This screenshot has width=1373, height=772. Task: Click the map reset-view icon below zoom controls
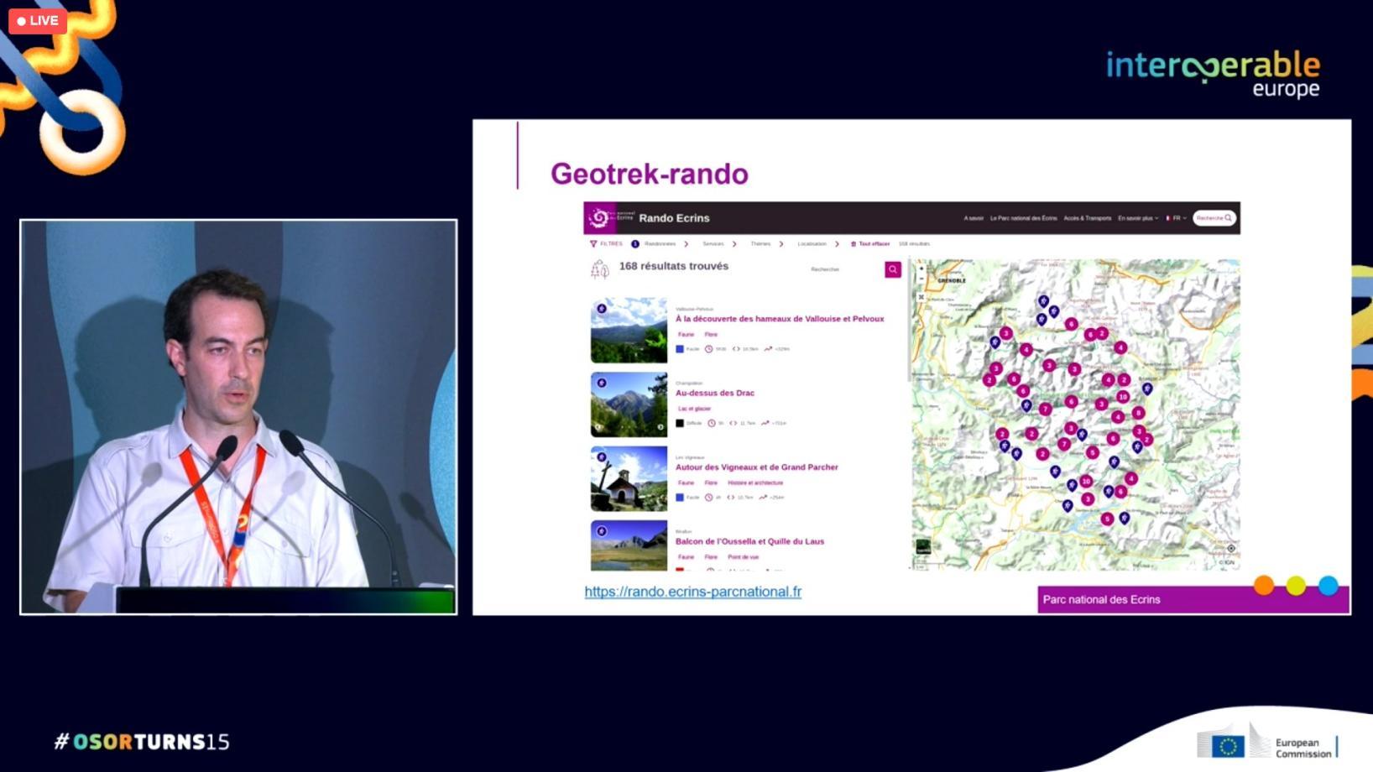click(921, 297)
